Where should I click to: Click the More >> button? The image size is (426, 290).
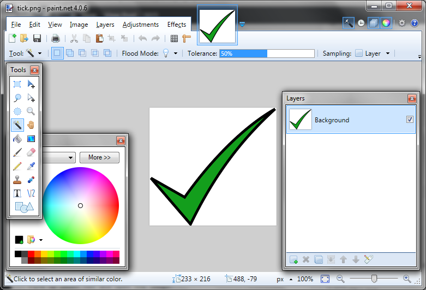pyautogui.click(x=99, y=157)
